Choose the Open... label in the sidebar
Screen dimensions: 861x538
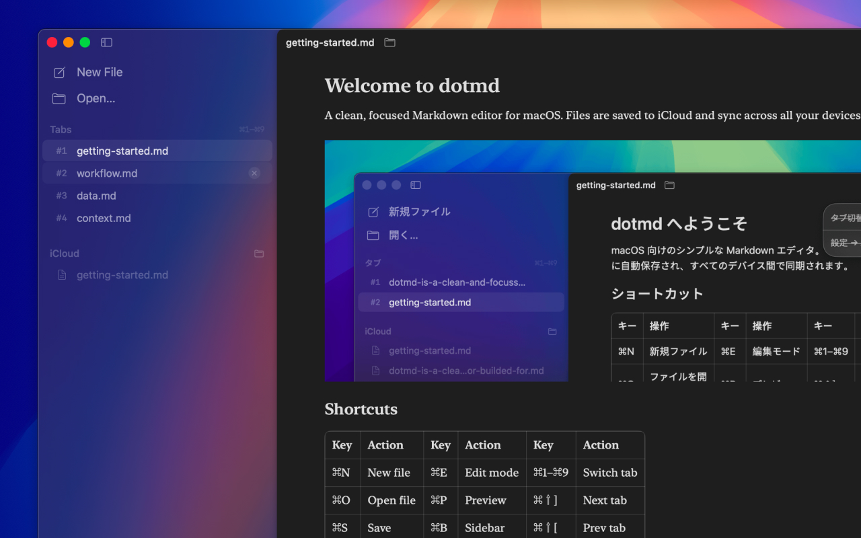pos(96,98)
